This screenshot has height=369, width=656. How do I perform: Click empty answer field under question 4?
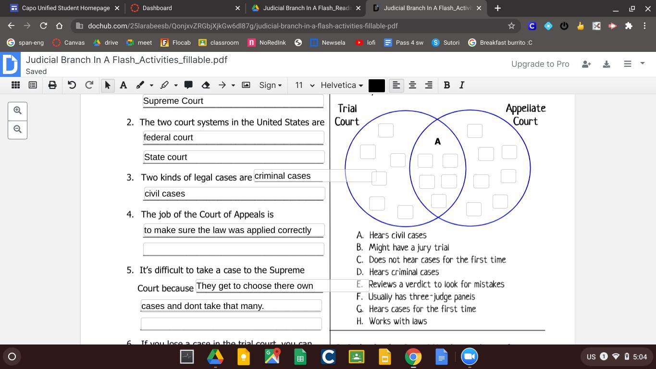[x=234, y=249]
